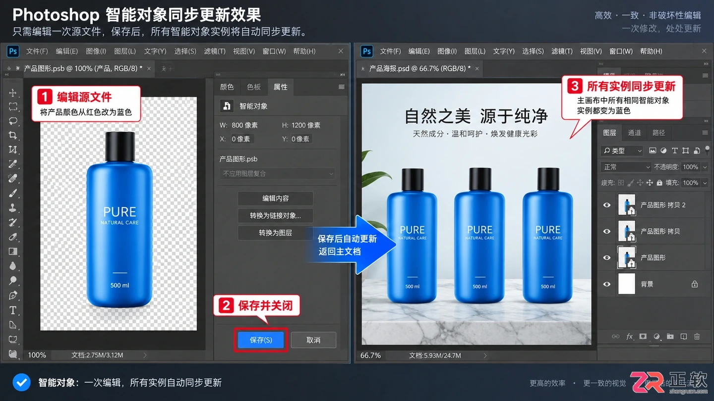Select the Eraser tool
The height and width of the screenshot is (401, 714).
coord(13,237)
